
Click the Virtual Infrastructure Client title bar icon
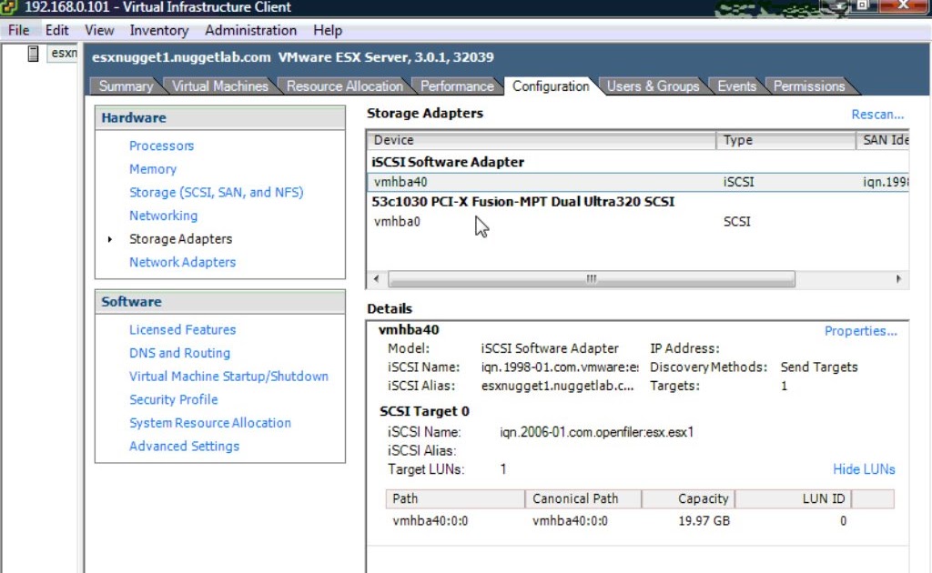pos(7,7)
